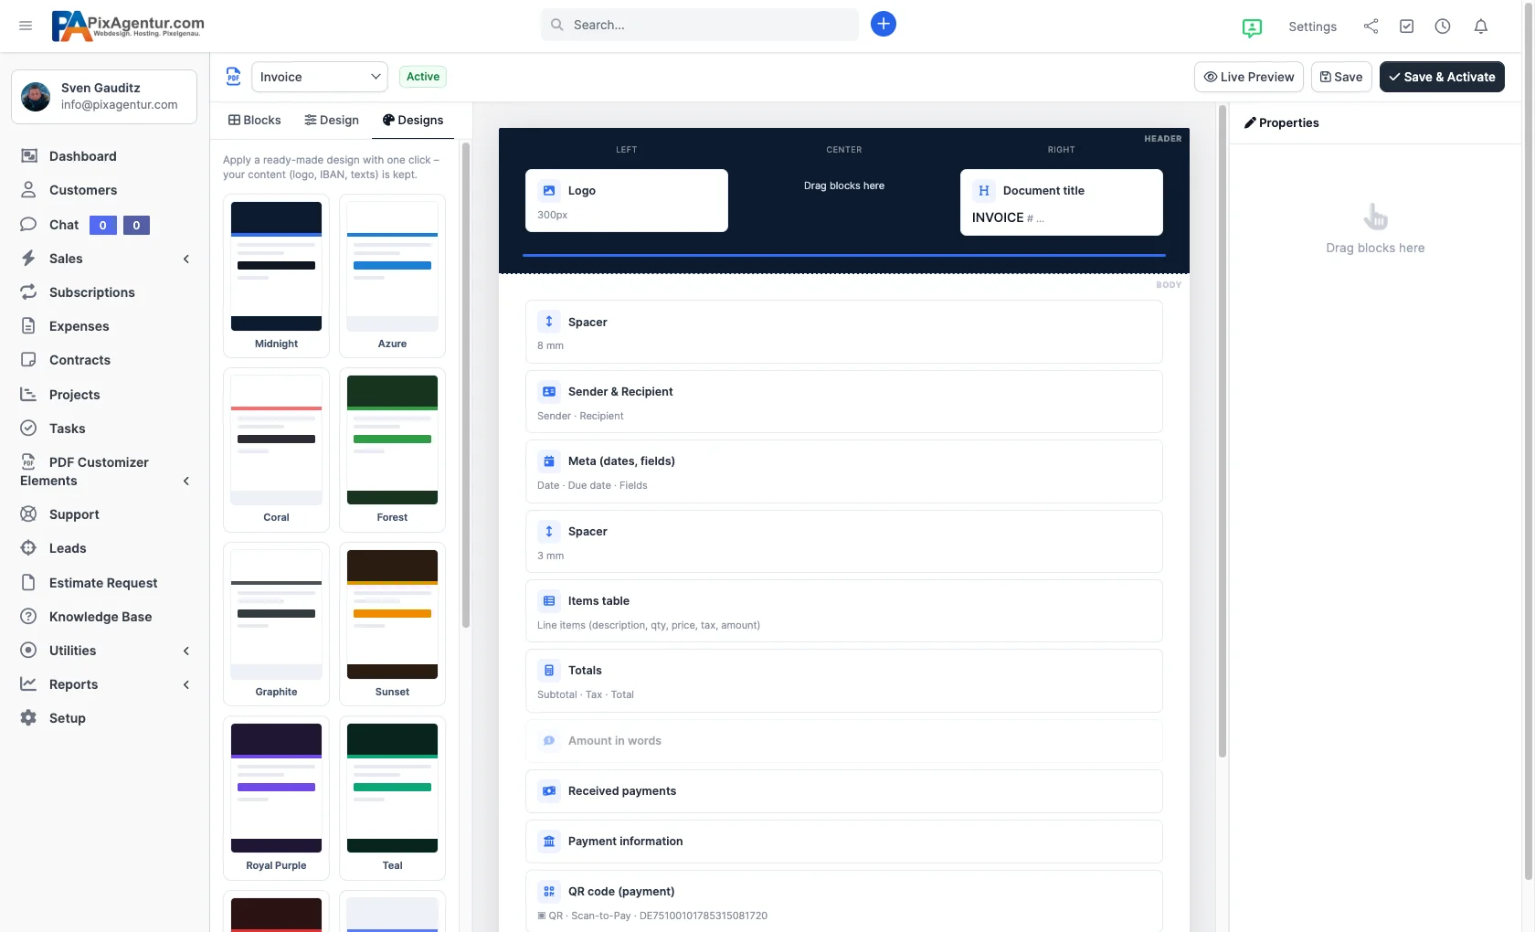Apply the Midnight design

coord(276,276)
